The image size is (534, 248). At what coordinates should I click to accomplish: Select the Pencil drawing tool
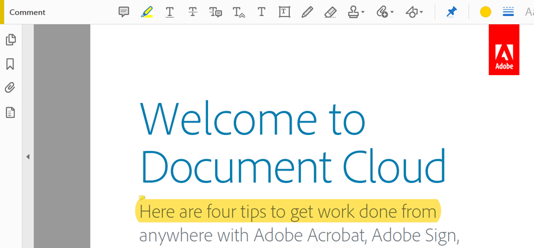pyautogui.click(x=307, y=12)
